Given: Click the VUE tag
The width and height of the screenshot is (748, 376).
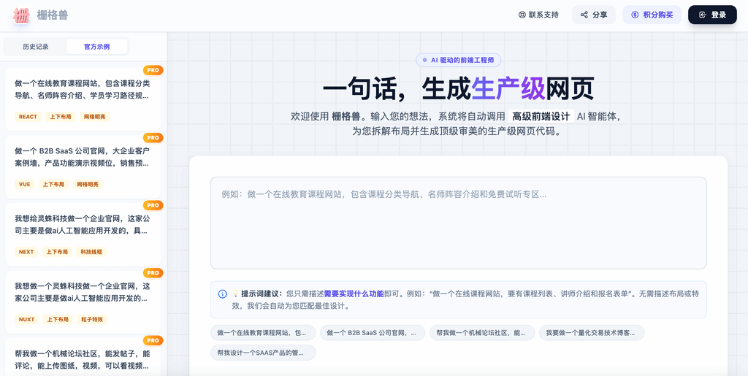Looking at the screenshot, I should 24,185.
